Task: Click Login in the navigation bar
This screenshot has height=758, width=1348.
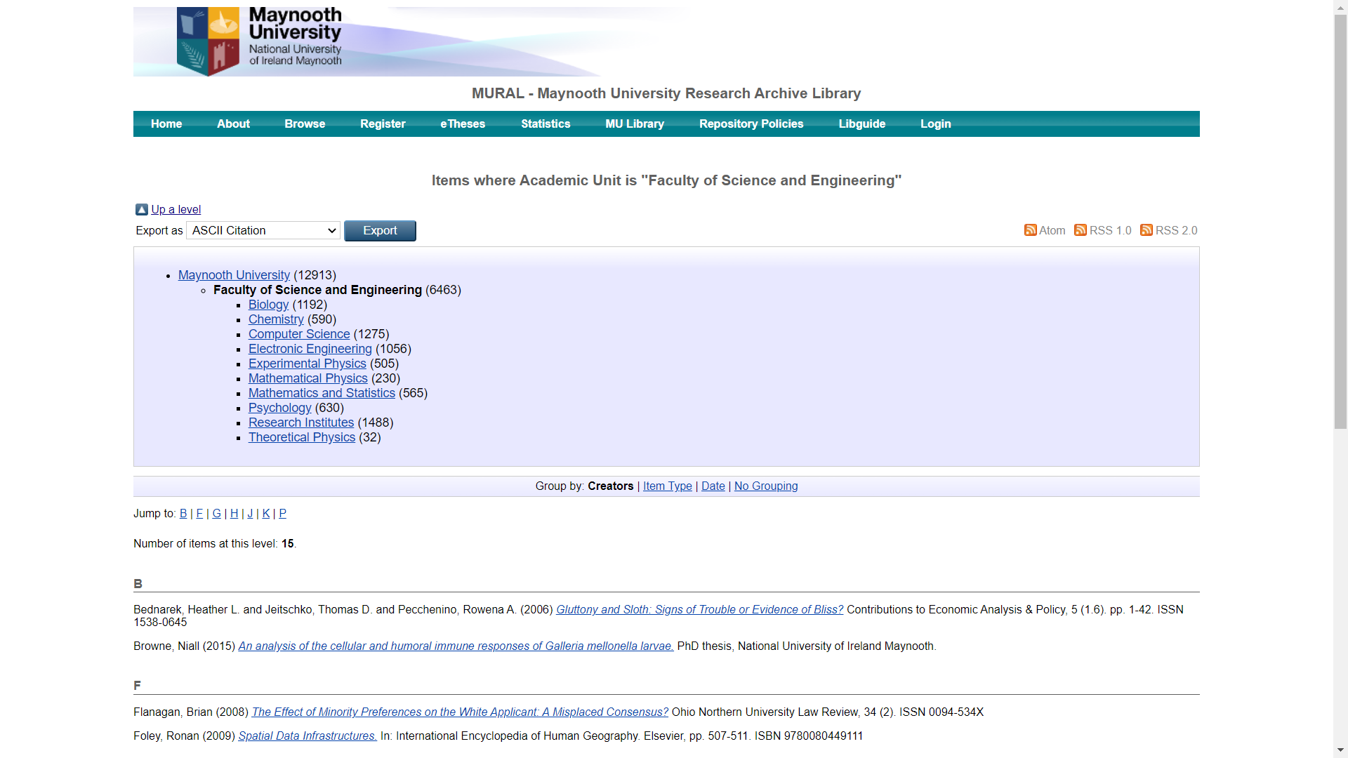Action: 936,124
